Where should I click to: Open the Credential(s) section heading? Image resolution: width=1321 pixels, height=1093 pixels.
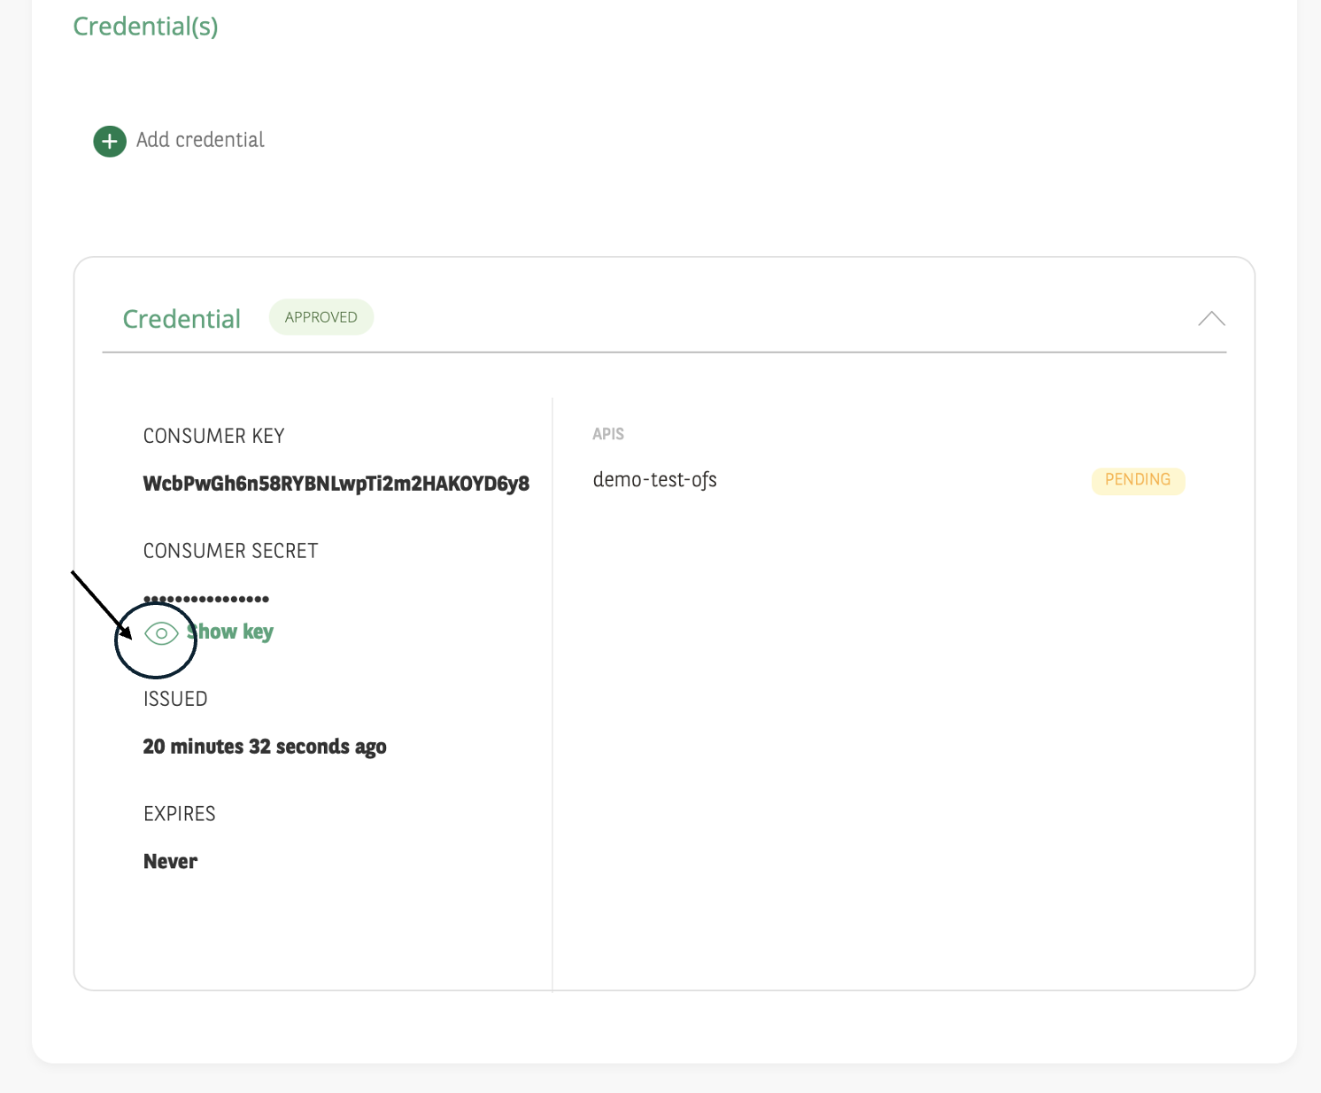(x=145, y=27)
